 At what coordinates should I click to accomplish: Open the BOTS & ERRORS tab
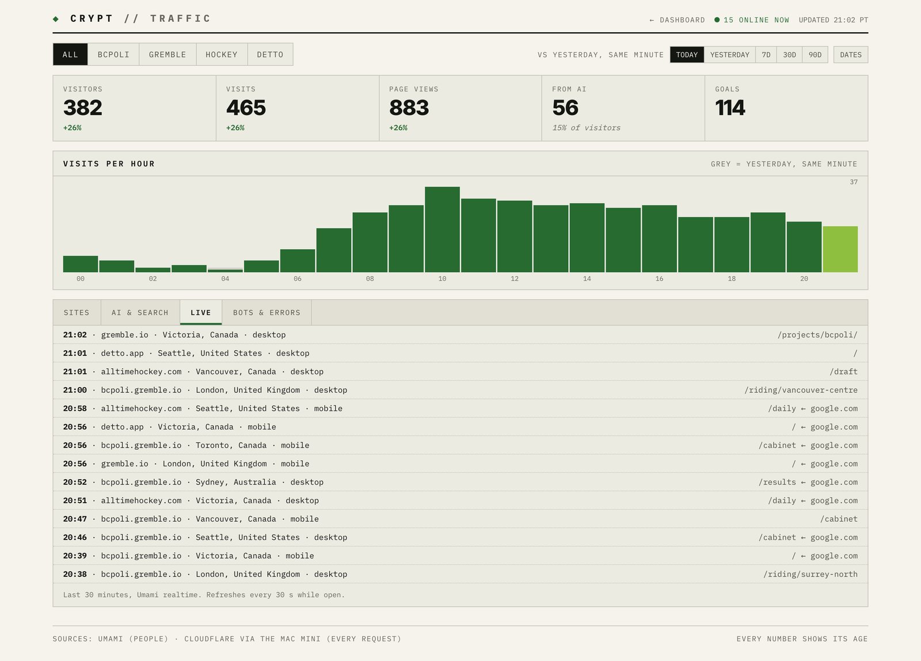[267, 312]
